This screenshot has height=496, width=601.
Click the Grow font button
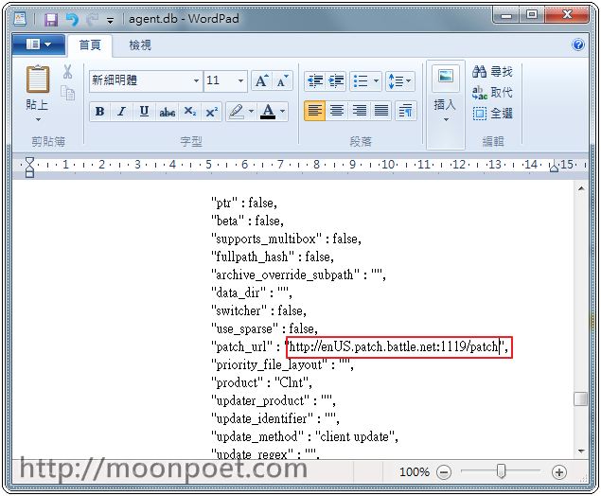click(x=262, y=81)
